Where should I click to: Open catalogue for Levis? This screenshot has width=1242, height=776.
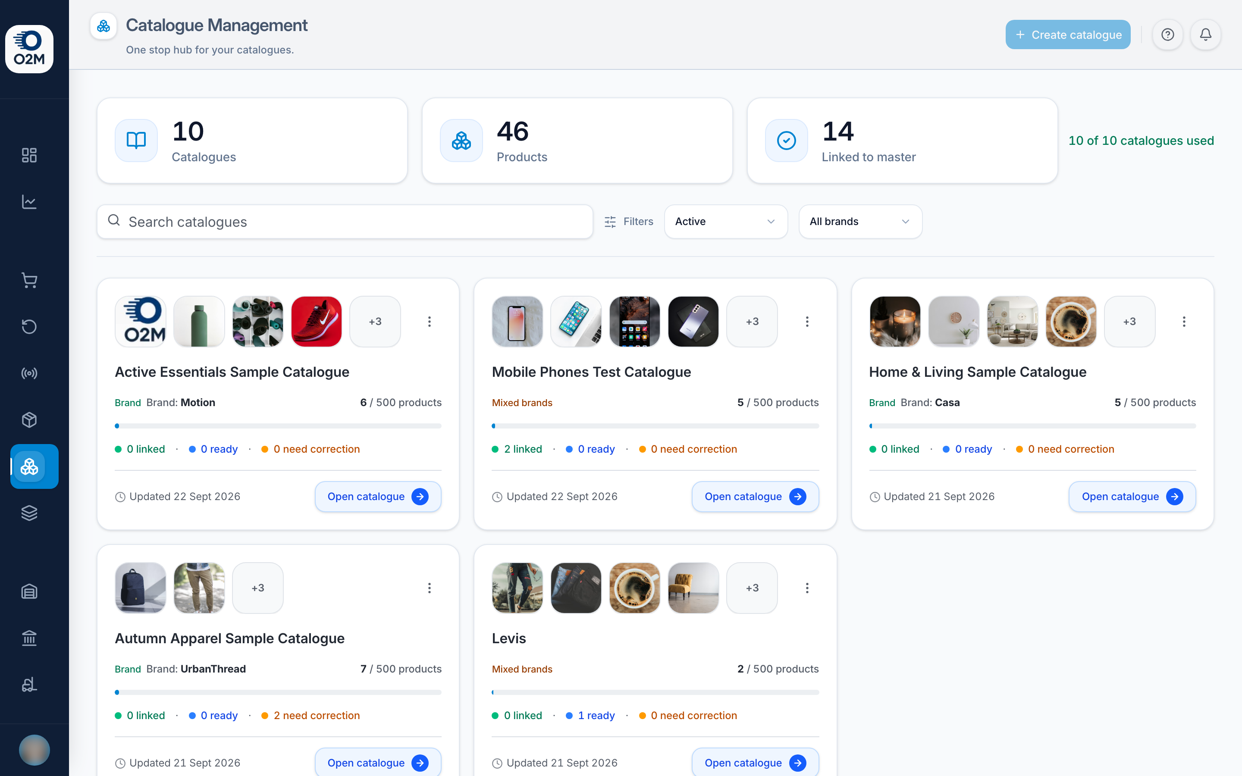tap(756, 762)
